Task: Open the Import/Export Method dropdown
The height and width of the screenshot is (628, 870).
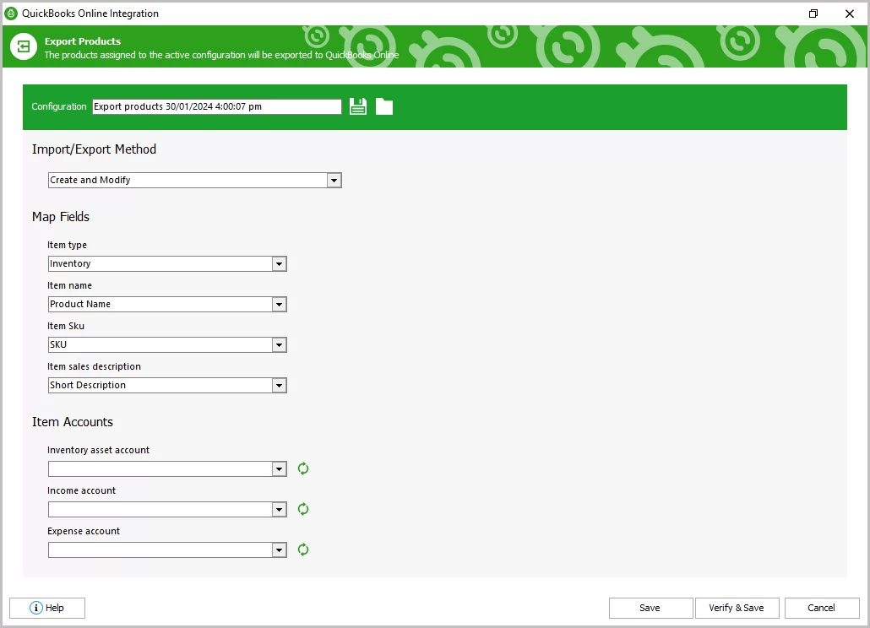Action: [334, 180]
